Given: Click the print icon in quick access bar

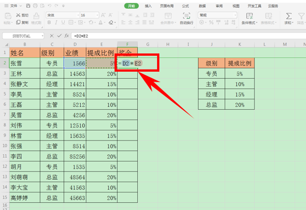Looking at the screenshot, I should point(35,6).
